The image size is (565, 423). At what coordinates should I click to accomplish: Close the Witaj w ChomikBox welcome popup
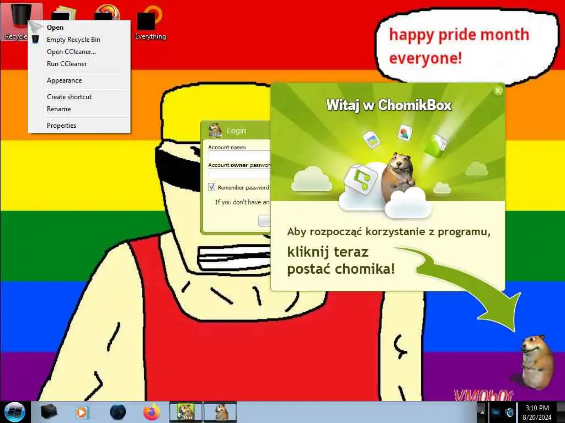[x=498, y=91]
